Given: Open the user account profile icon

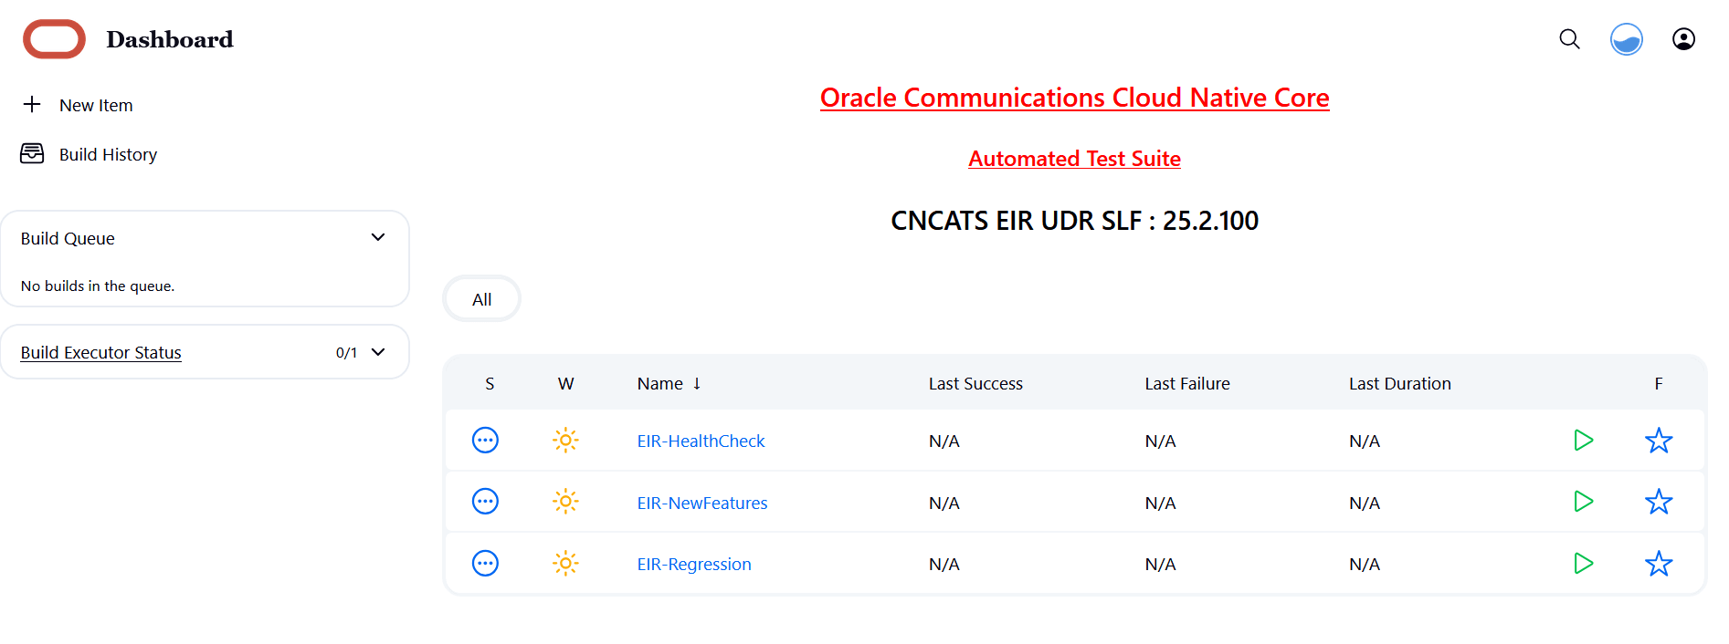Looking at the screenshot, I should coord(1683,39).
